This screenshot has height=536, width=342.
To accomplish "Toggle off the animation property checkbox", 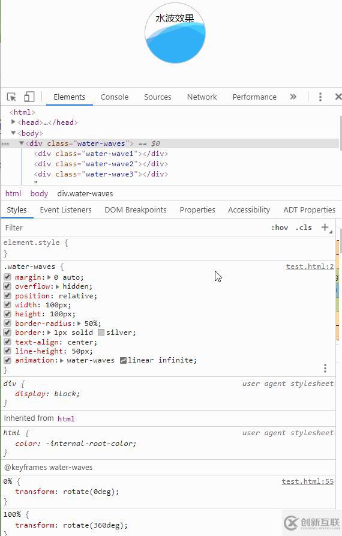I will (x=7, y=360).
